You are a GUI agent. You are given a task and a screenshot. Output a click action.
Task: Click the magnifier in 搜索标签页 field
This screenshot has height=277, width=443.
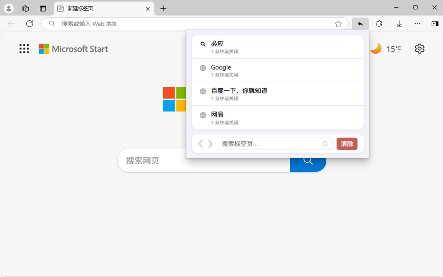(325, 144)
